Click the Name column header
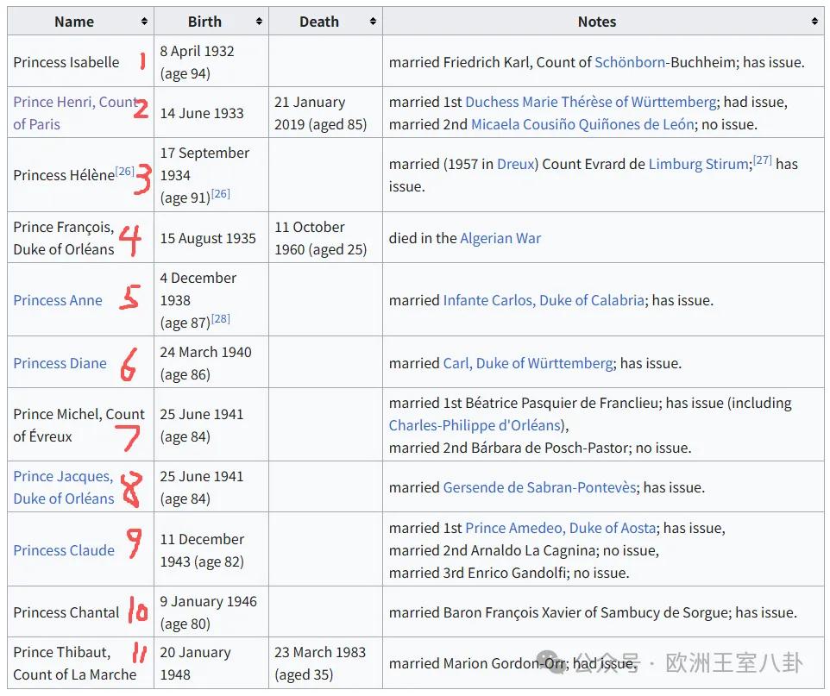Screen dimensions: 830x696 pyautogui.click(x=80, y=22)
